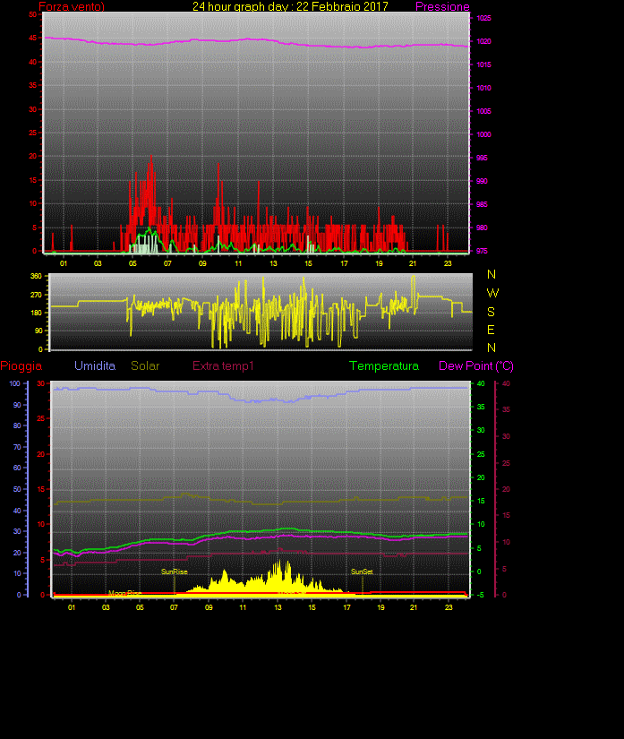This screenshot has width=624, height=739.
Task: Click the 'Forza vento)' wind speed label
Action: coord(72,6)
